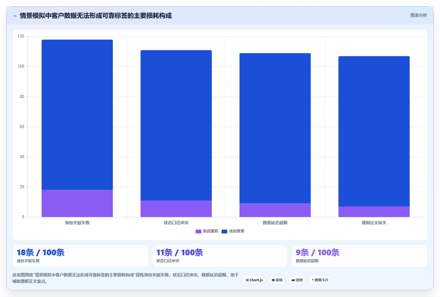The image size is (440, 297).
Task: Click the y-axis value 40
Action: click(x=22, y=157)
